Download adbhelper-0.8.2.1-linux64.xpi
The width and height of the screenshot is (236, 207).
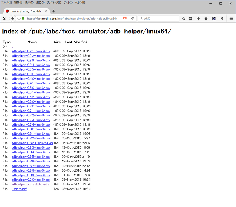coord(32,143)
